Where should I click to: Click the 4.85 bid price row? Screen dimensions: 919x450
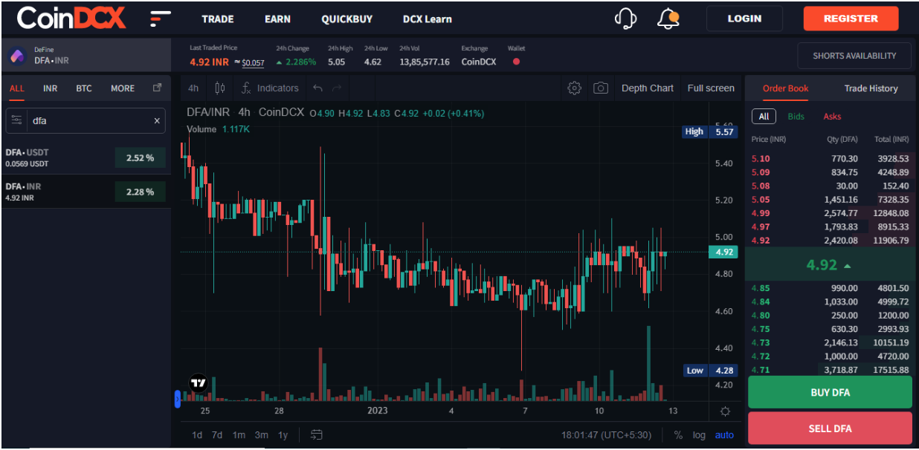coord(830,288)
